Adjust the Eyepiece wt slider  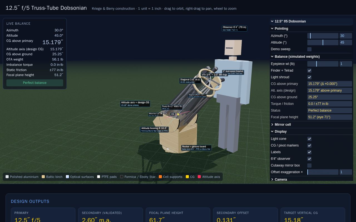[323, 64]
